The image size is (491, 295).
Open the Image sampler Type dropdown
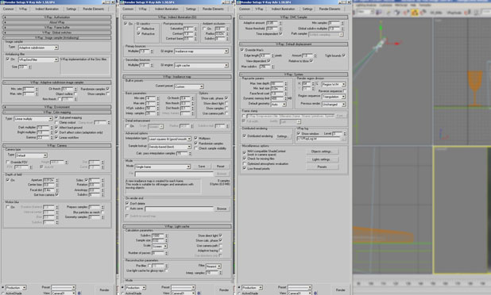(x=38, y=48)
